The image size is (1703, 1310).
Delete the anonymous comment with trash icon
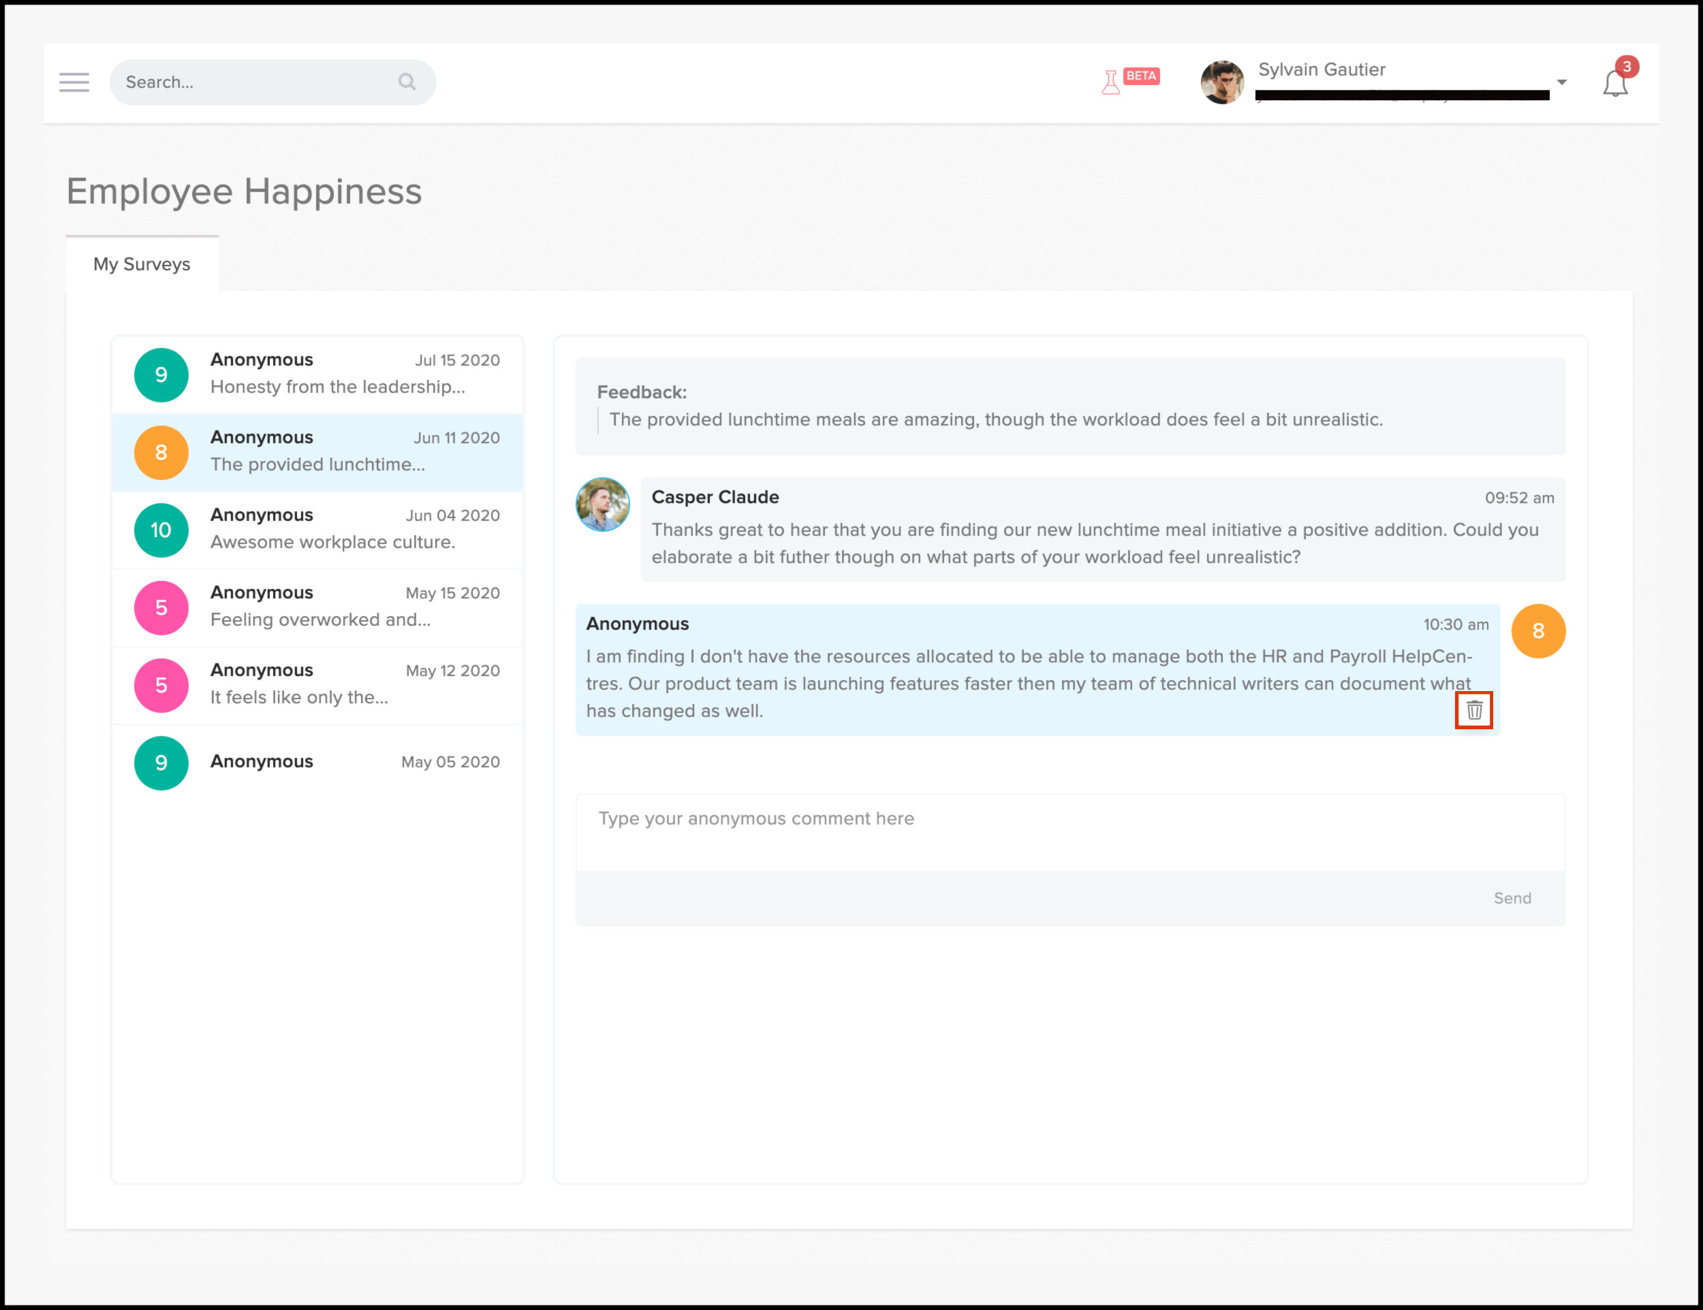[x=1473, y=710]
